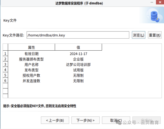Click the 属性 column header

click(31, 47)
